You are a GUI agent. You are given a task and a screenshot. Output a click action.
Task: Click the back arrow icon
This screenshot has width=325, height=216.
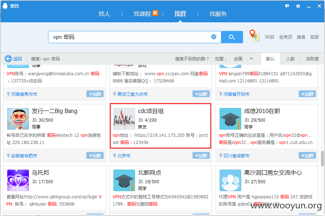point(8,59)
